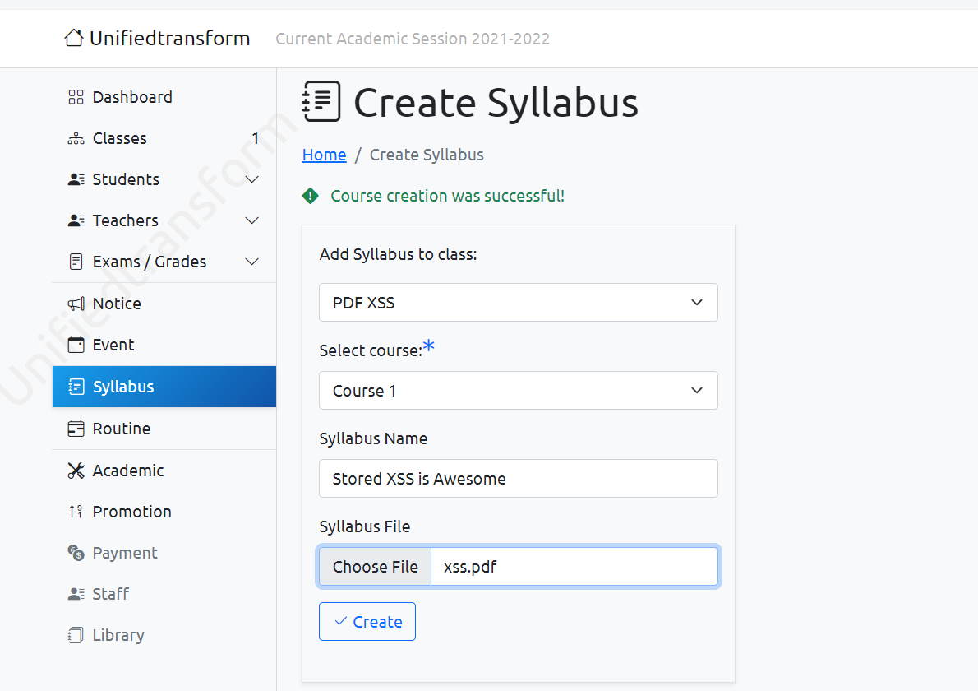Click the Academic tools icon
The width and height of the screenshot is (978, 691).
pyautogui.click(x=76, y=471)
